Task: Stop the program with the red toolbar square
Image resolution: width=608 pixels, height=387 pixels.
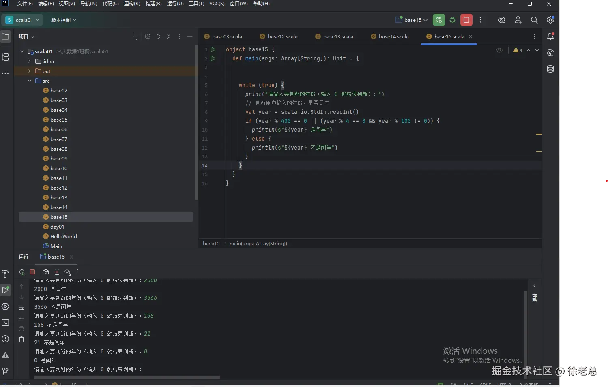Action: tap(466, 20)
